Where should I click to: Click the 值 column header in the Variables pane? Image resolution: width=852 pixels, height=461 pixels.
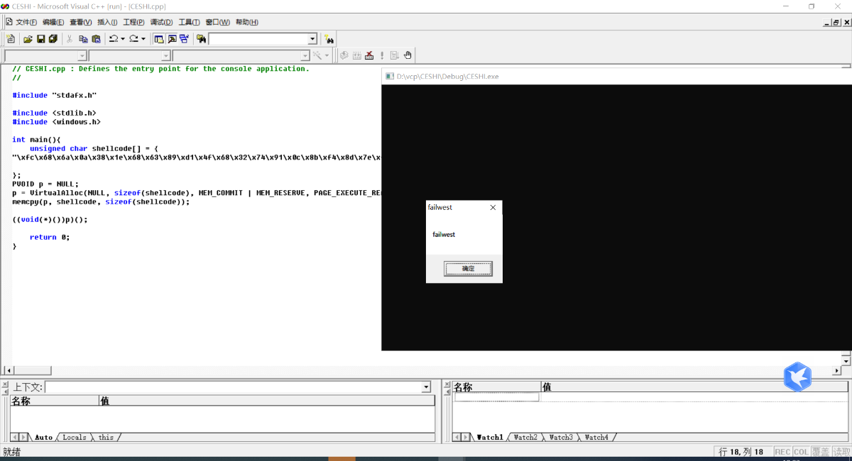pos(267,401)
